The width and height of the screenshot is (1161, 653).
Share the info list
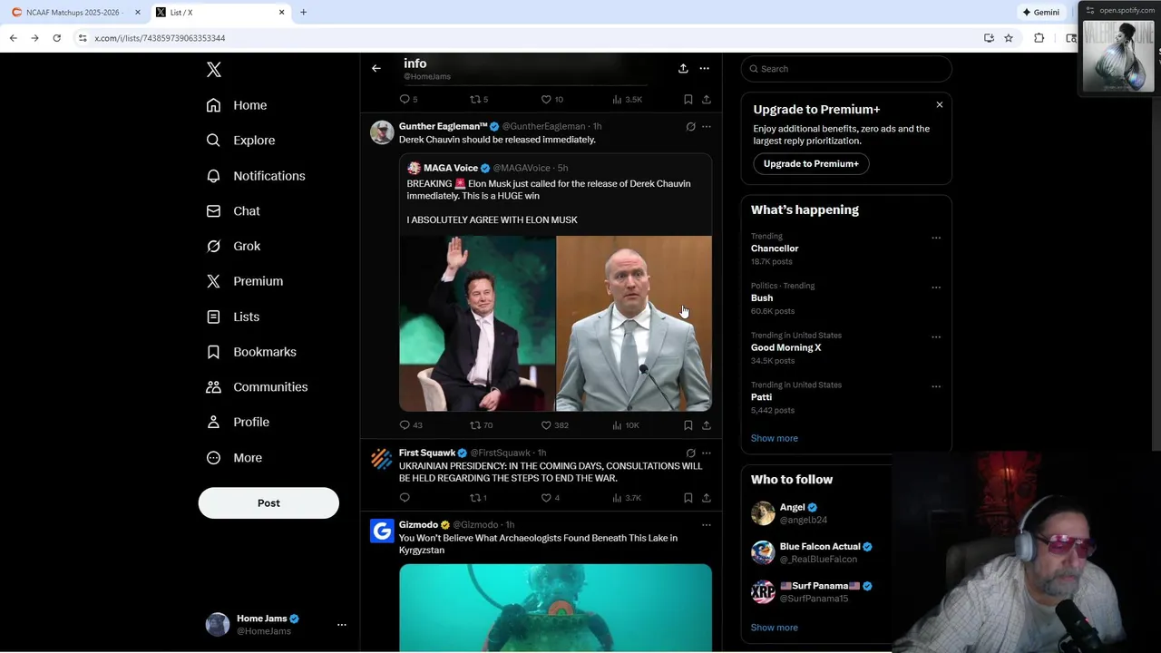(683, 68)
